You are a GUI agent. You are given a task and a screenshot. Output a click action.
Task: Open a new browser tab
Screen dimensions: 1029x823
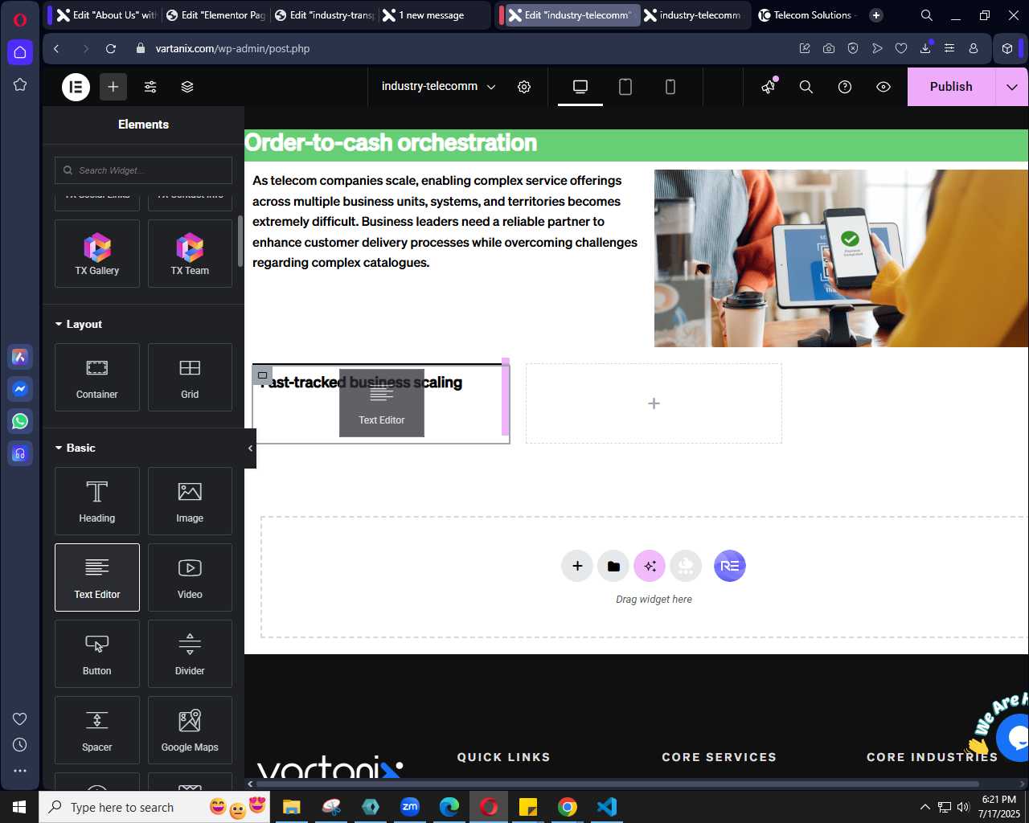(876, 15)
